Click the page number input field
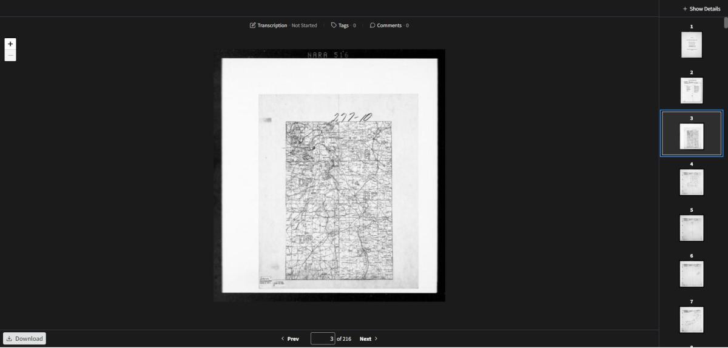The height and width of the screenshot is (348, 728). coord(322,339)
